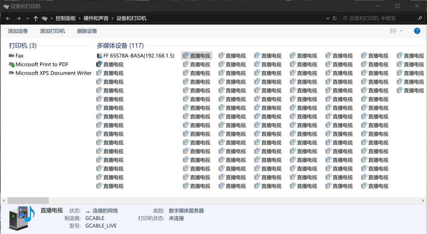Screen dimensions: 427x234
Task: Open Help with the blue question icon
Action: click(x=417, y=31)
